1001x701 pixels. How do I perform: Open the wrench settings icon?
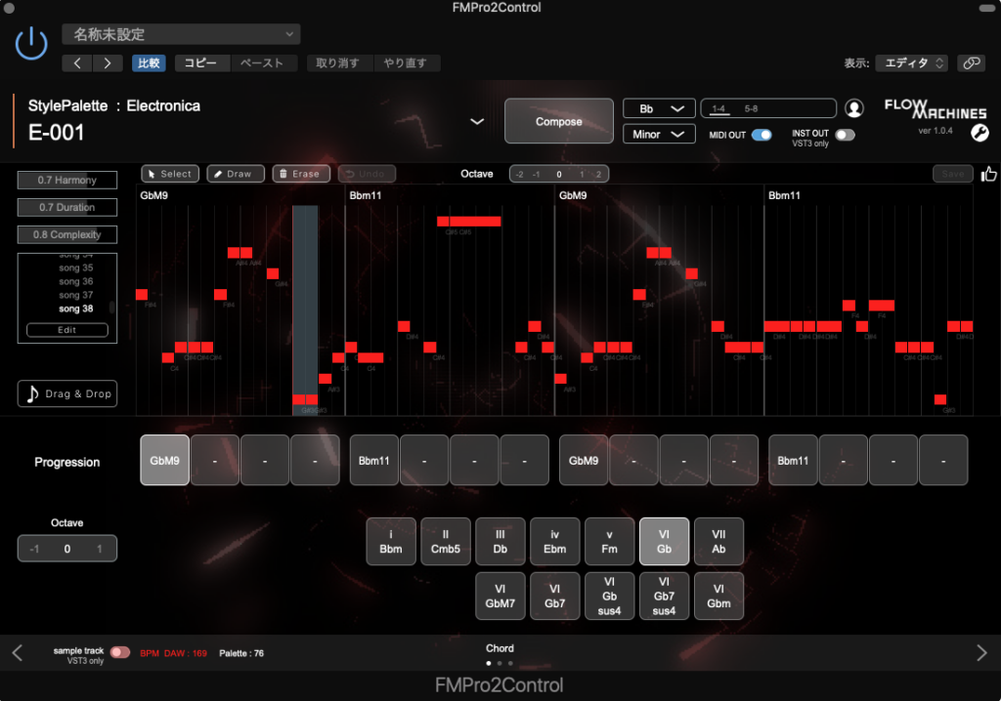pos(979,133)
